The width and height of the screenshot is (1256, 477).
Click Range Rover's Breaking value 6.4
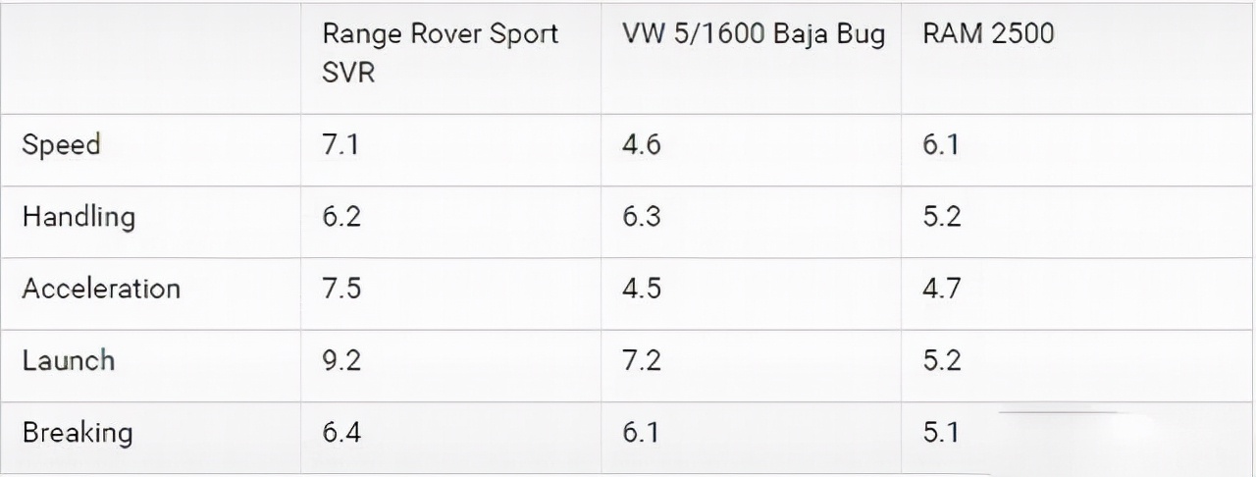(x=341, y=432)
